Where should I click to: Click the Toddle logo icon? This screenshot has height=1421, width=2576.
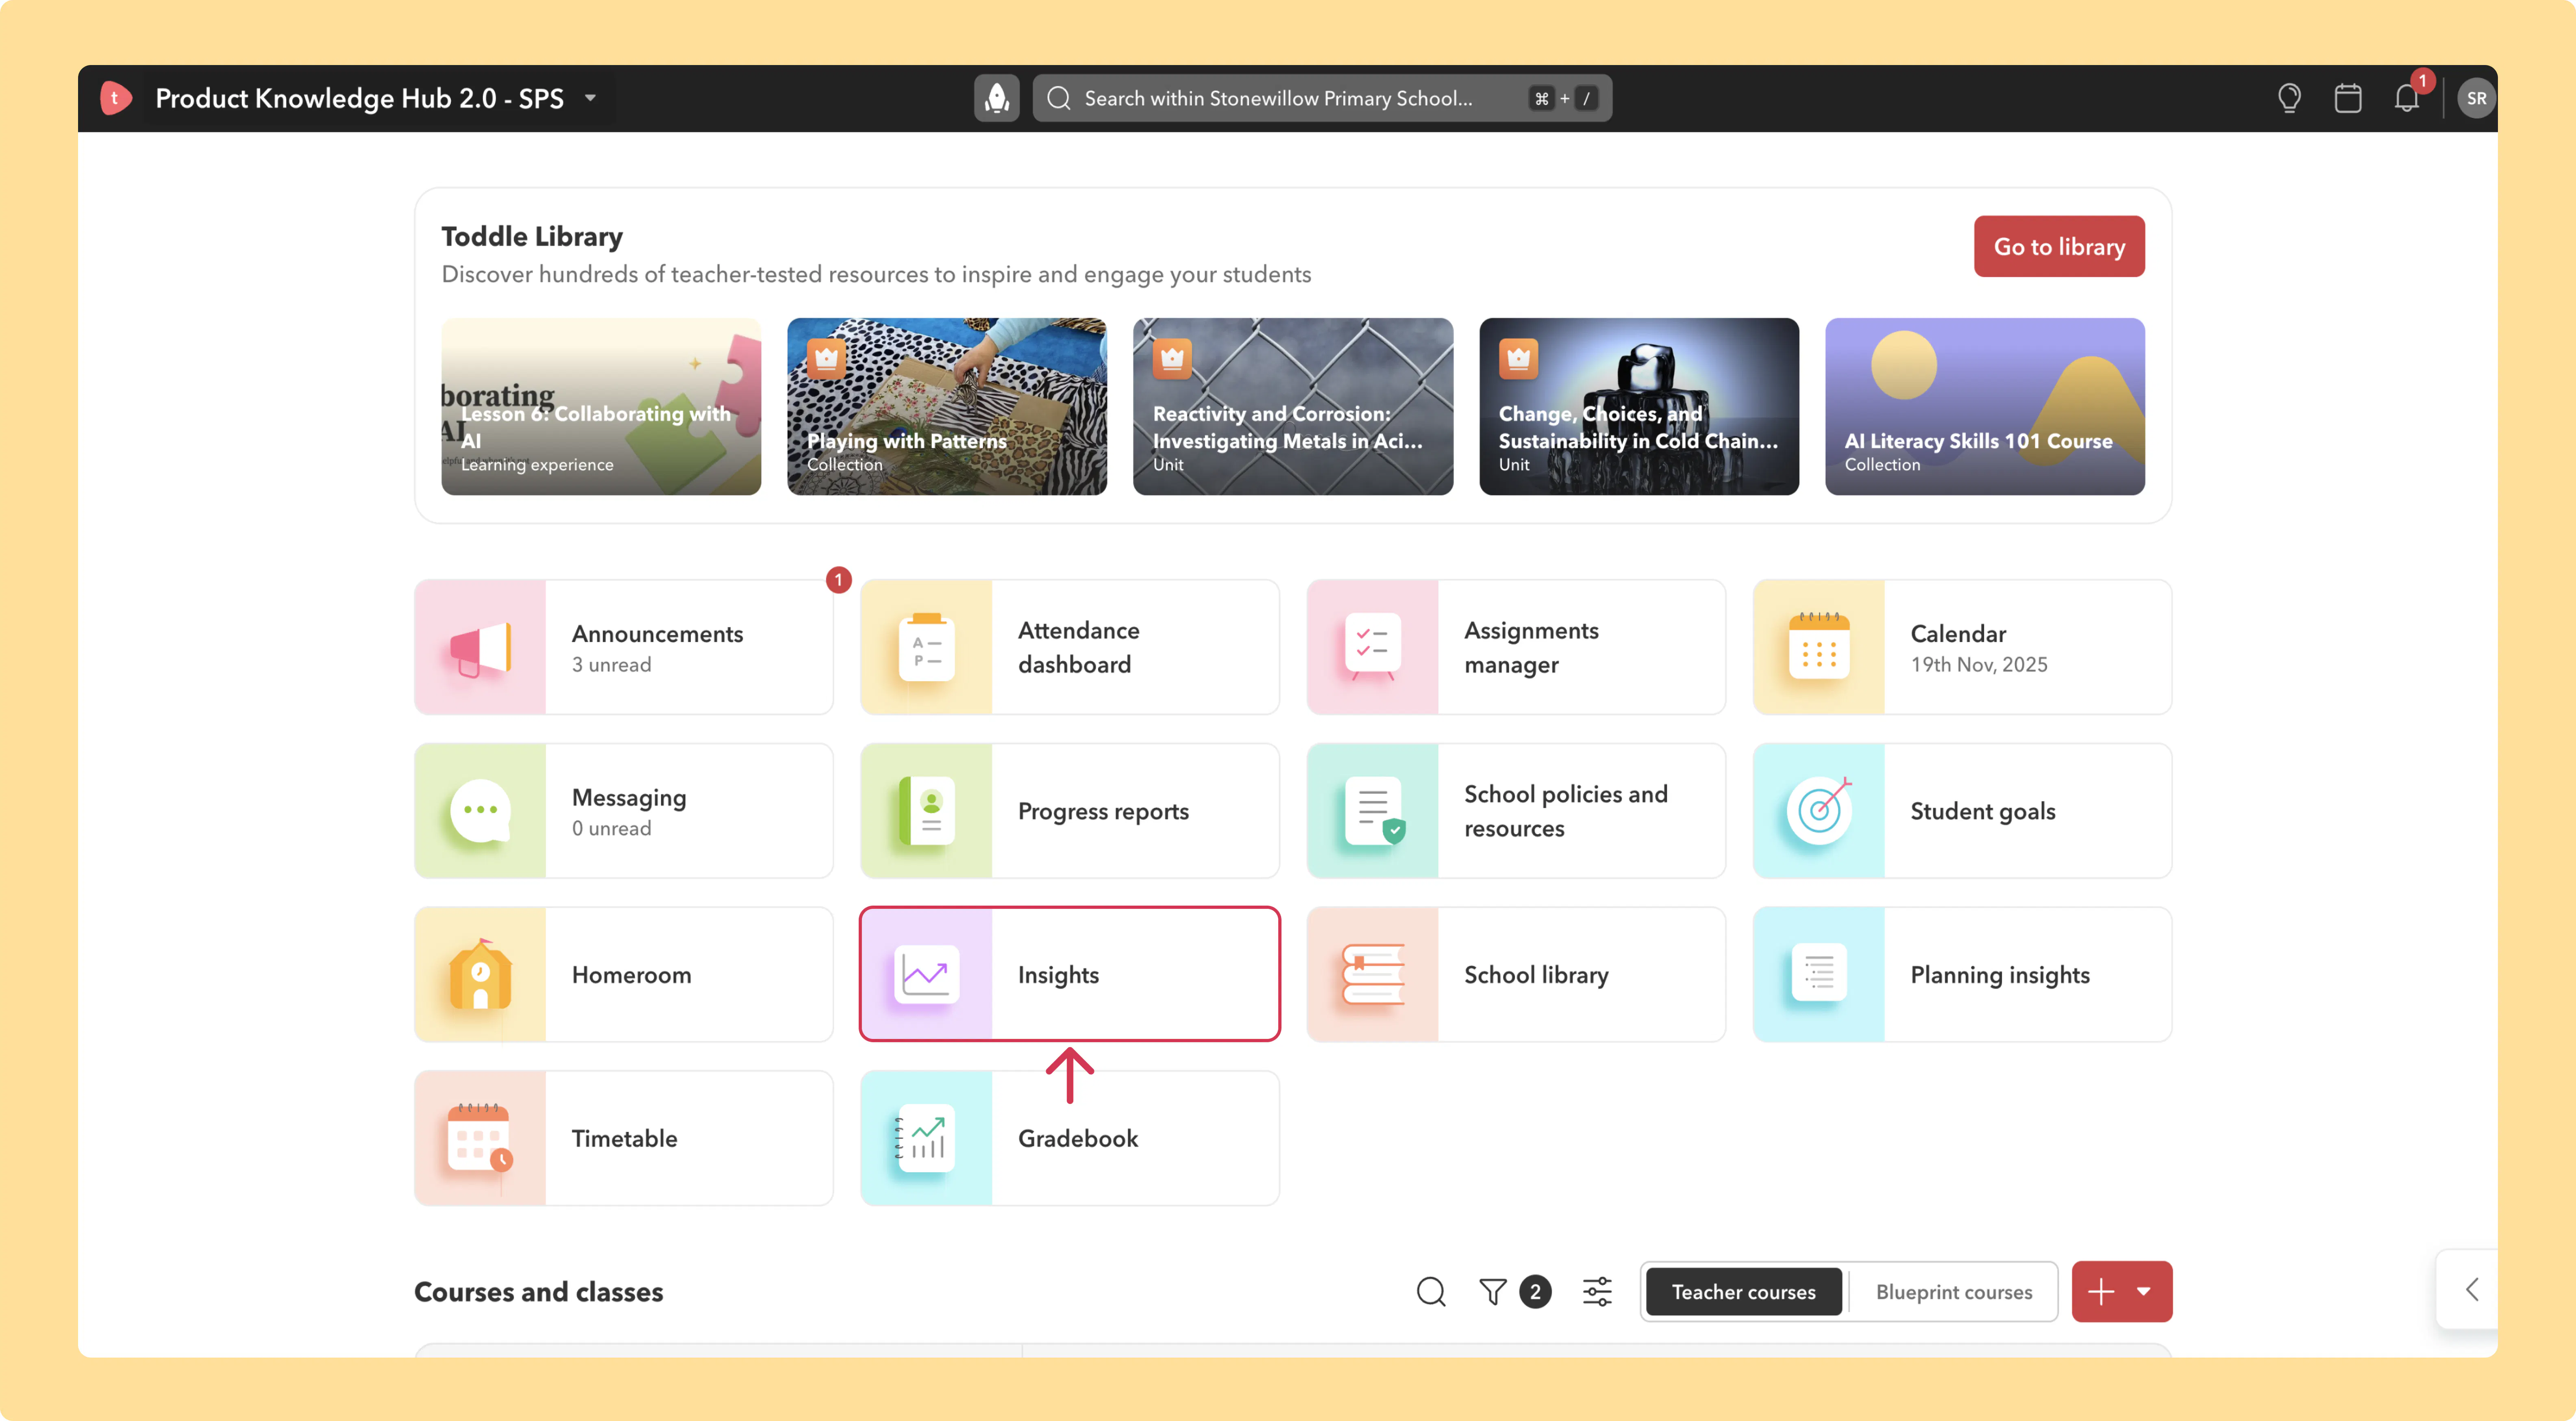pyautogui.click(x=116, y=98)
